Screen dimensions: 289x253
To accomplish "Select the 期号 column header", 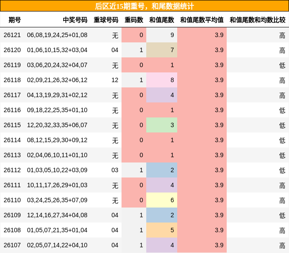I will coord(15,20).
